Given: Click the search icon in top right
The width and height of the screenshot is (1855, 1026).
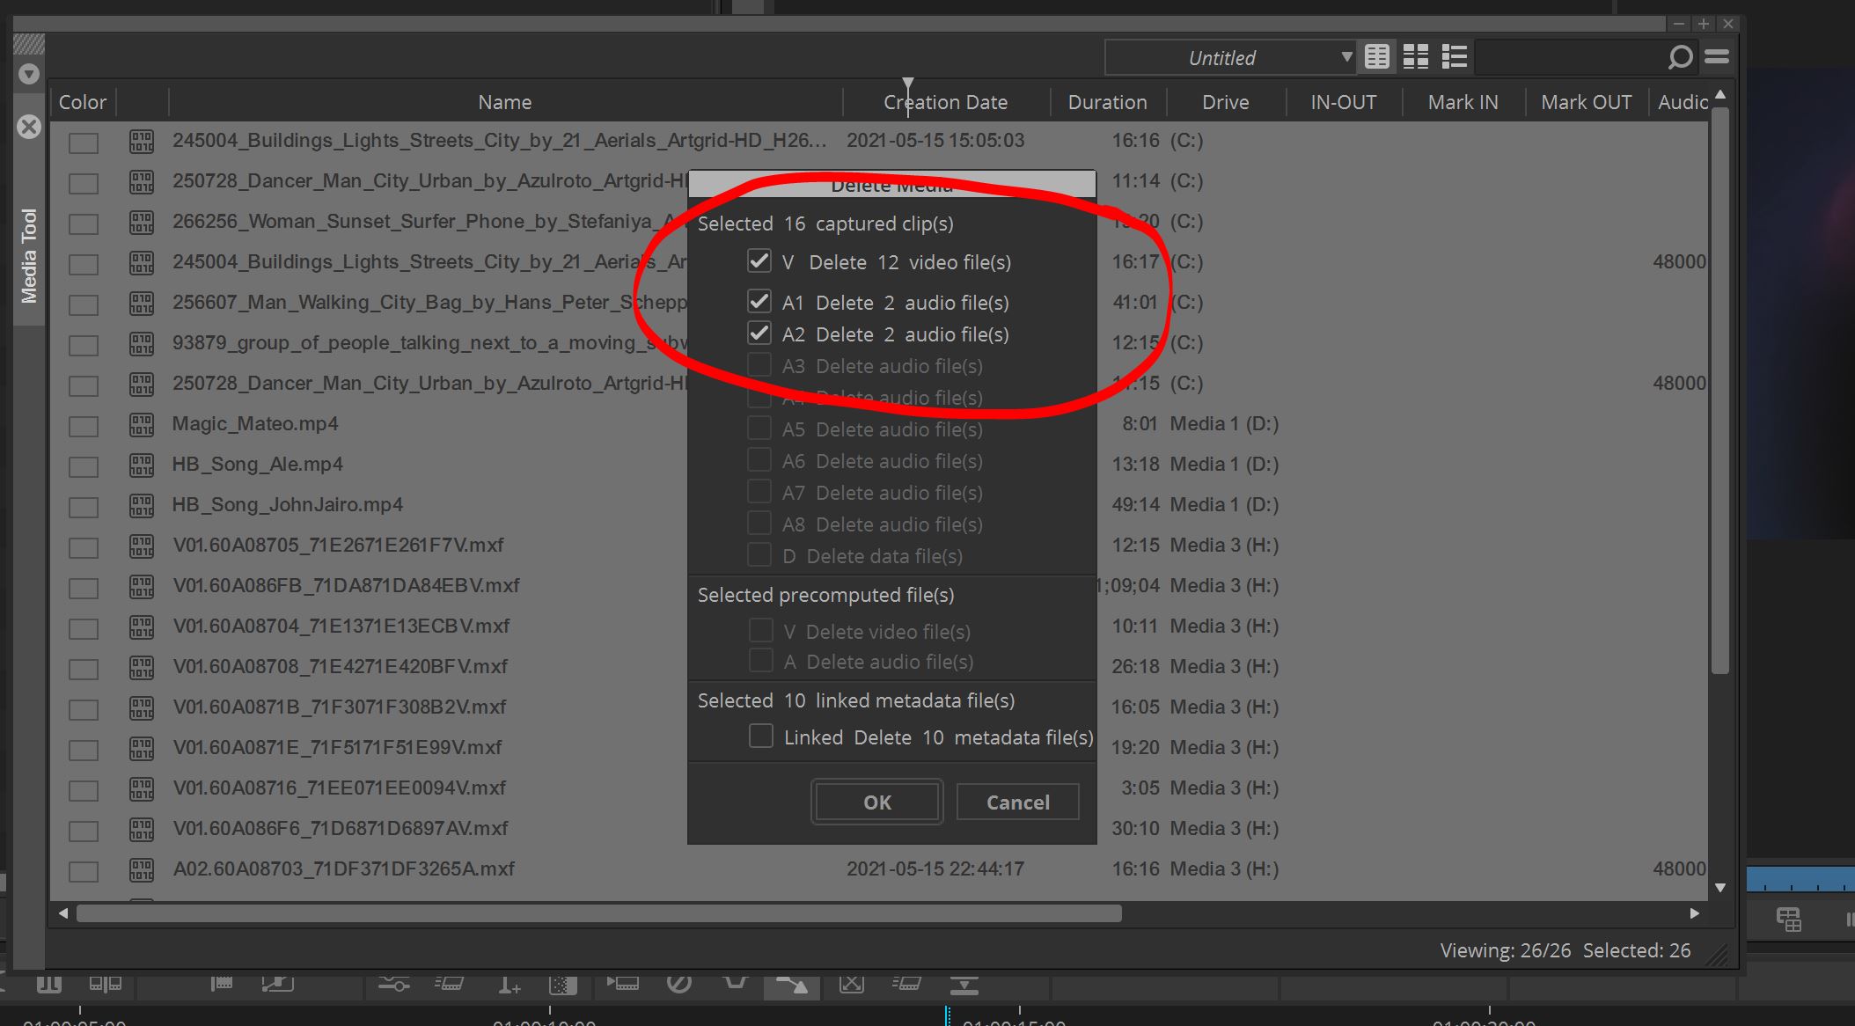Looking at the screenshot, I should (x=1679, y=58).
